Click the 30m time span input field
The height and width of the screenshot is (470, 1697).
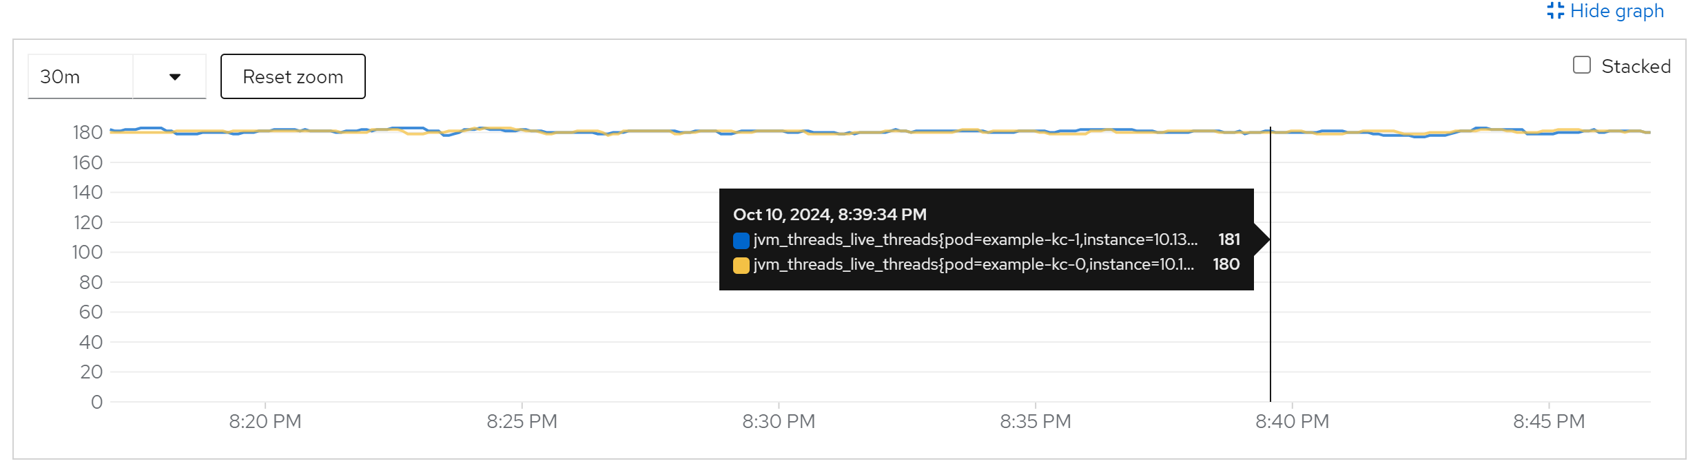pos(80,76)
